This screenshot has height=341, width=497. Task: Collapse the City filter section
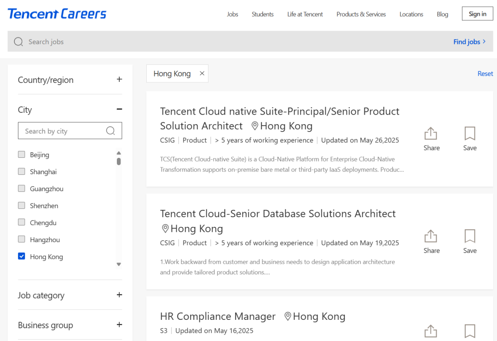[x=119, y=109]
